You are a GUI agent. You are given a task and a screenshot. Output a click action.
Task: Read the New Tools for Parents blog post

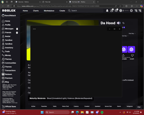[x=9, y=94]
